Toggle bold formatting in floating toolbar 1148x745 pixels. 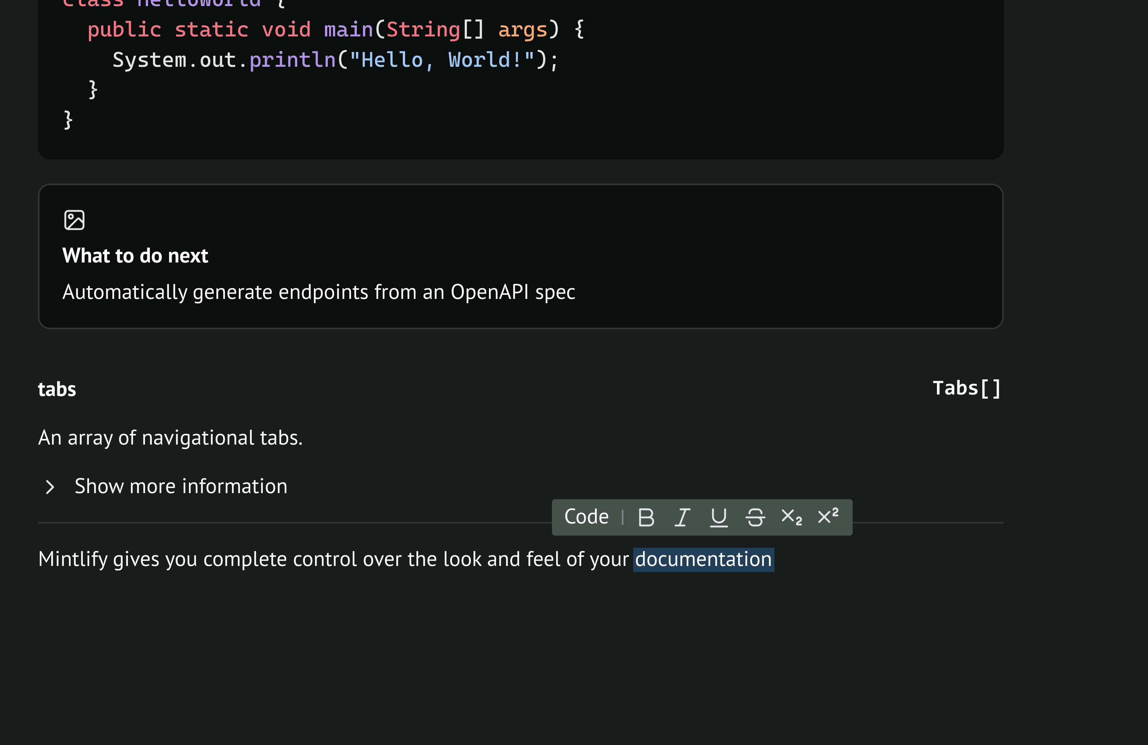(646, 517)
